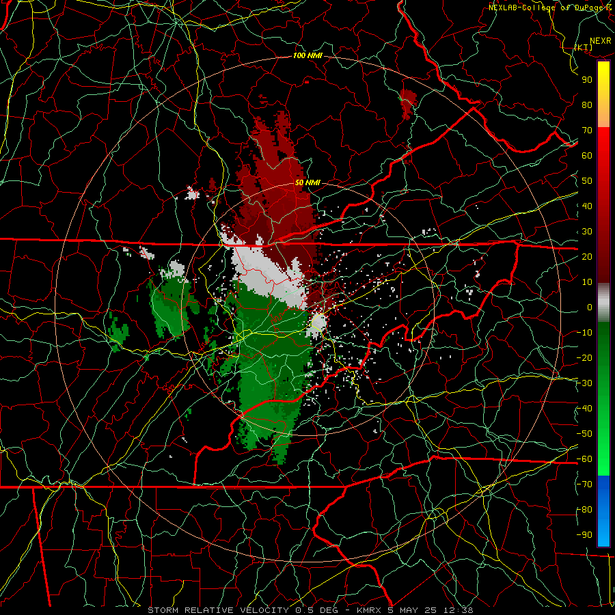The height and width of the screenshot is (615, 615).
Task: Click the 60 value on velocity scale
Action: click(587, 155)
